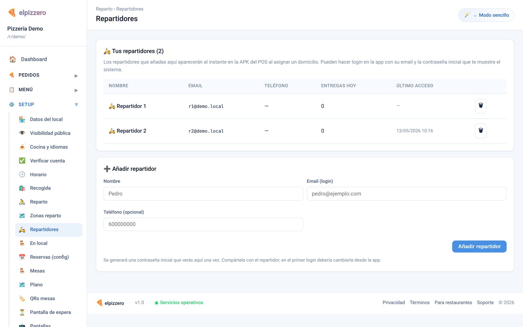523x327 pixels.
Task: Collapse the SETUP section arrow
Action: 76,105
